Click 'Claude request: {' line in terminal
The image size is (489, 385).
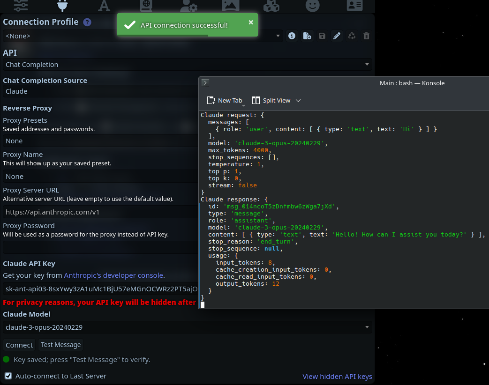233,115
